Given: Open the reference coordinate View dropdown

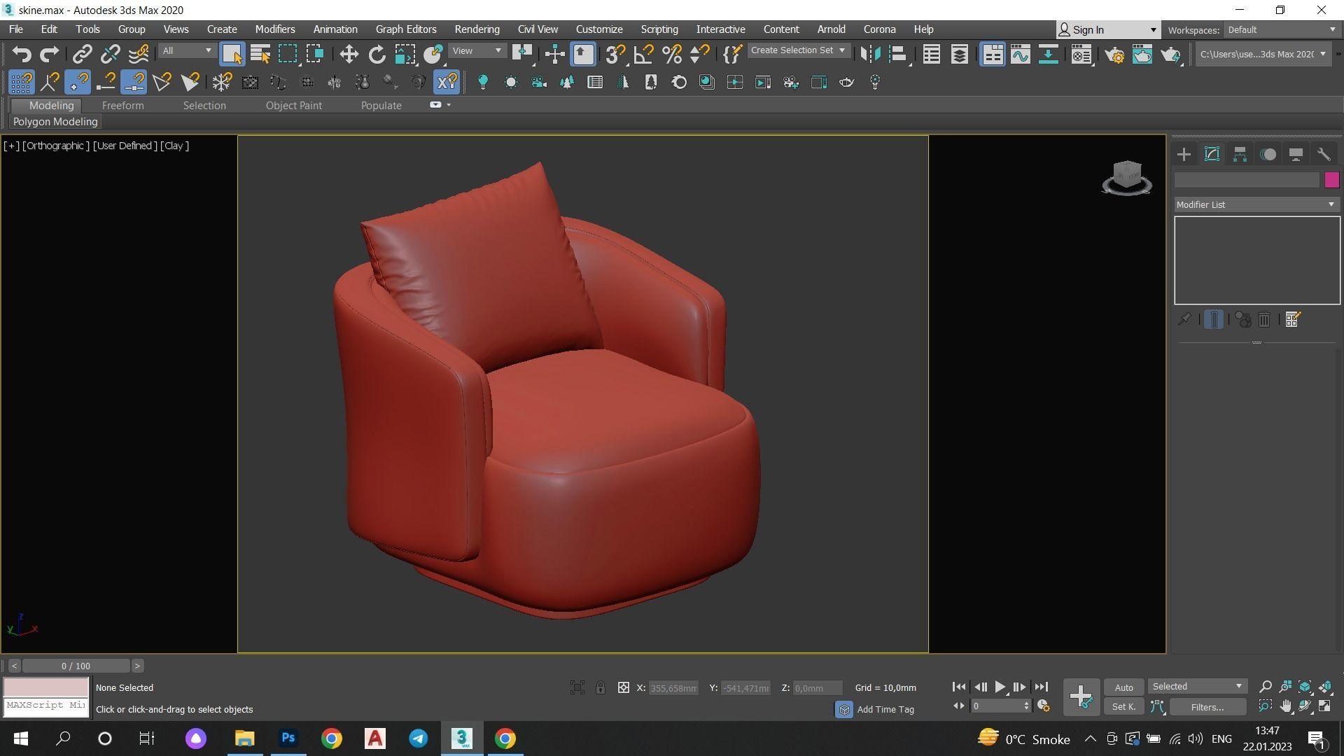Looking at the screenshot, I should 477,51.
